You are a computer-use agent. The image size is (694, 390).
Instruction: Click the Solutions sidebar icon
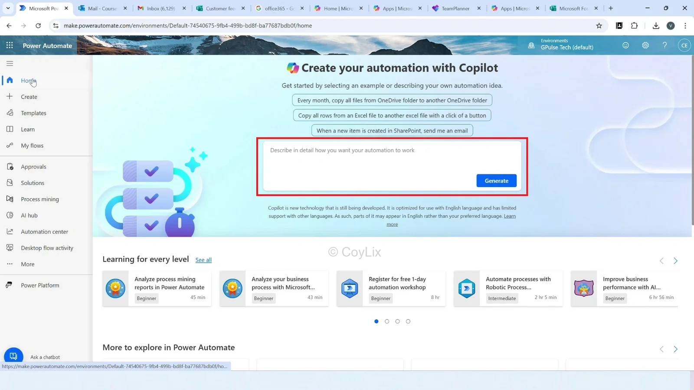(10, 183)
